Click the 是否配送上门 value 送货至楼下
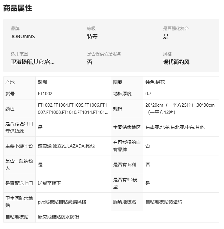Screen dimensions: 224x229 49,183
